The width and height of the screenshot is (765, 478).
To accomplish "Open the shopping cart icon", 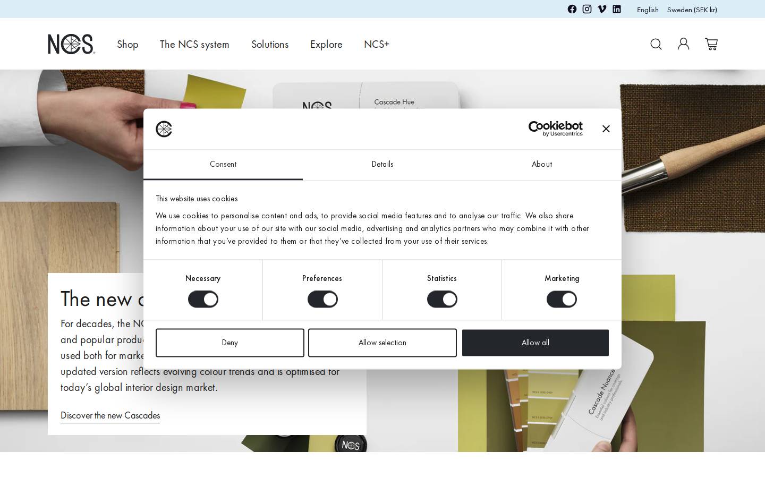I will point(711,44).
